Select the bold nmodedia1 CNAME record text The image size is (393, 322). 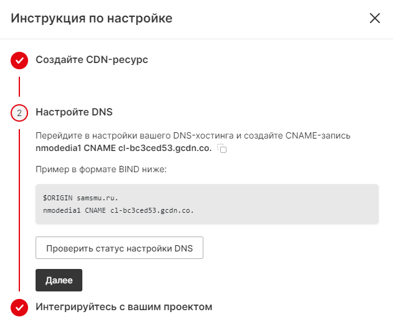click(124, 149)
